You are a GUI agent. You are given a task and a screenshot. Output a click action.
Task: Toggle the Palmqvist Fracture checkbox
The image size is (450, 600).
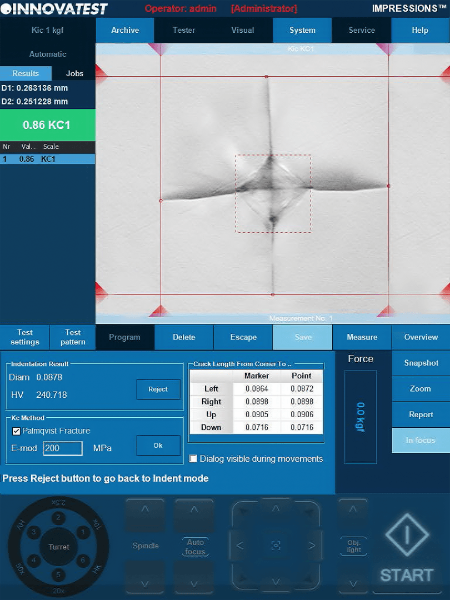point(17,431)
